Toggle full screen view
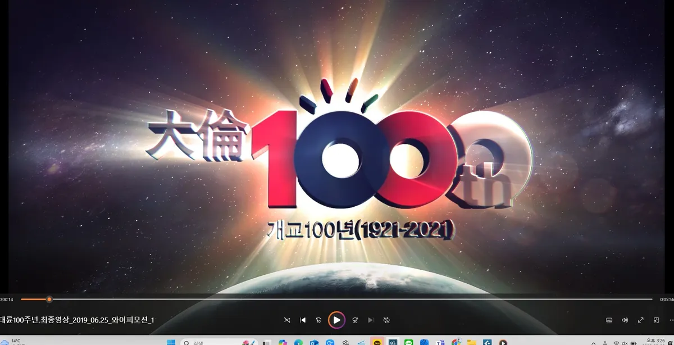 click(x=641, y=320)
